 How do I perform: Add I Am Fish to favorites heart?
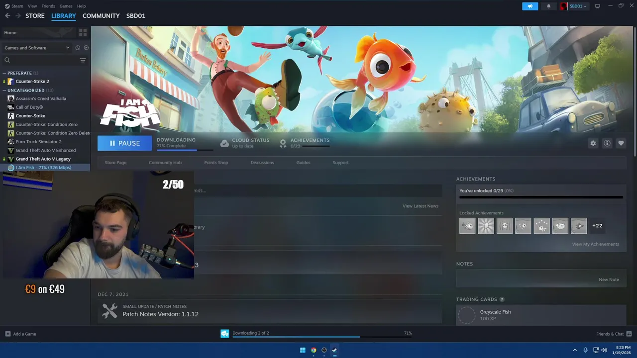(621, 143)
